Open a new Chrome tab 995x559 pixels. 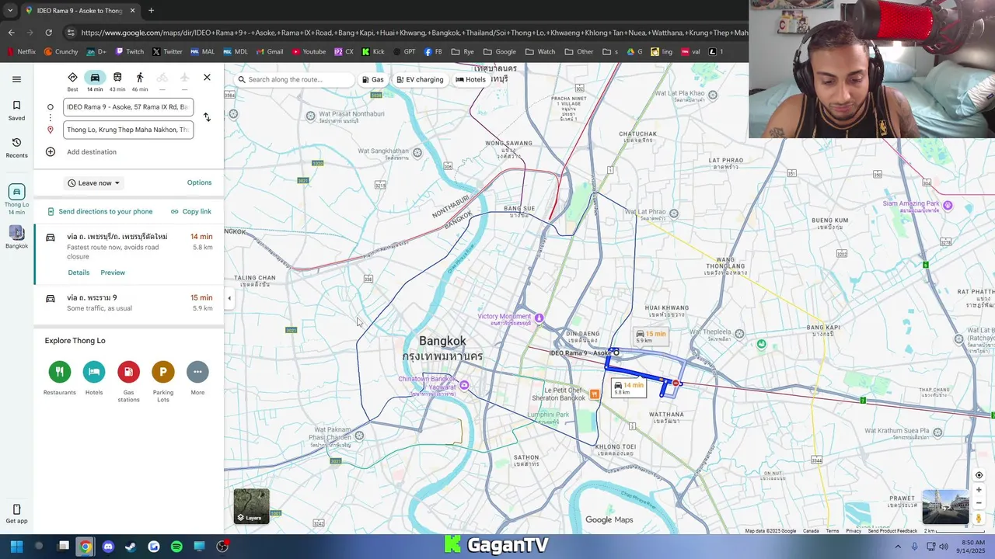click(151, 11)
